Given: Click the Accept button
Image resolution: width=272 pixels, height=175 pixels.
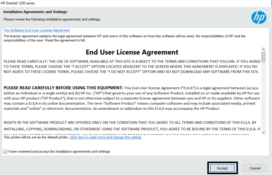Looking at the screenshot, I should coord(222,168).
